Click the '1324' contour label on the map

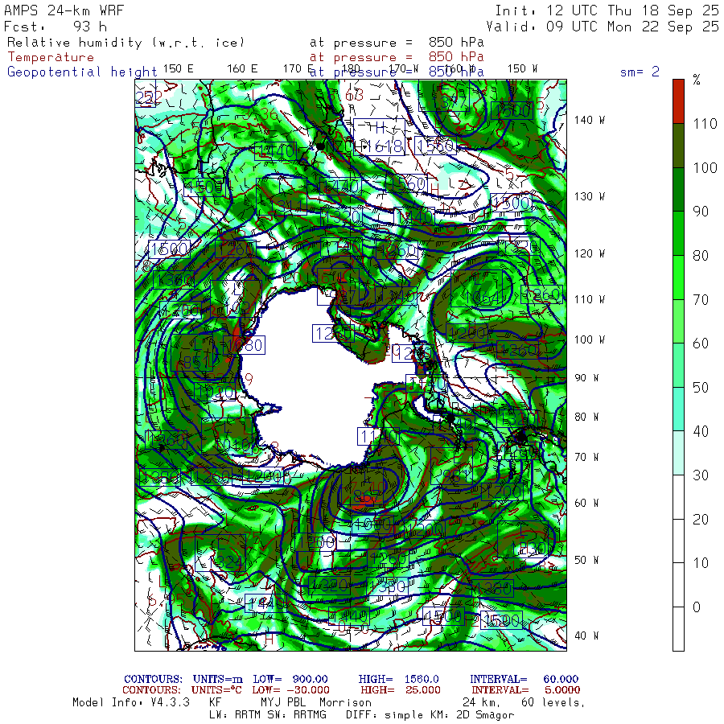click(x=226, y=563)
